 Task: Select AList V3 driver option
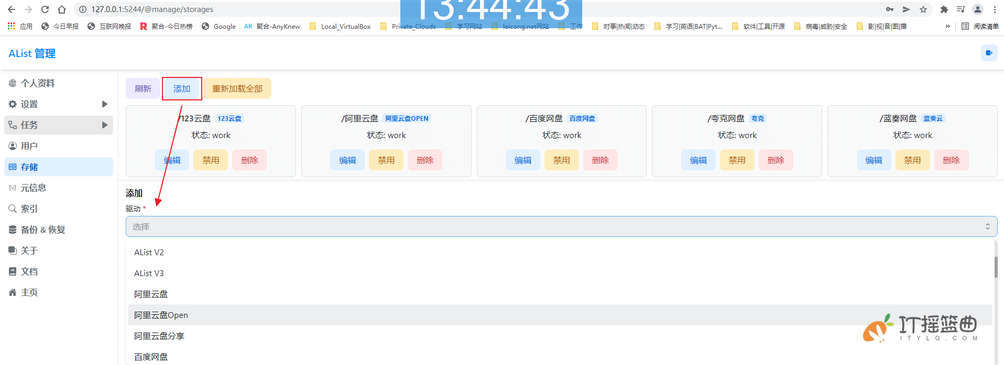(560, 273)
